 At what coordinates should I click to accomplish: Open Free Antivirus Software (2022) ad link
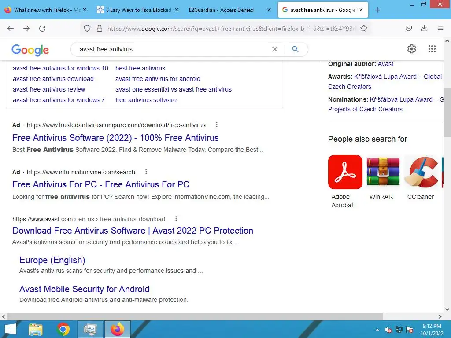pos(115,138)
